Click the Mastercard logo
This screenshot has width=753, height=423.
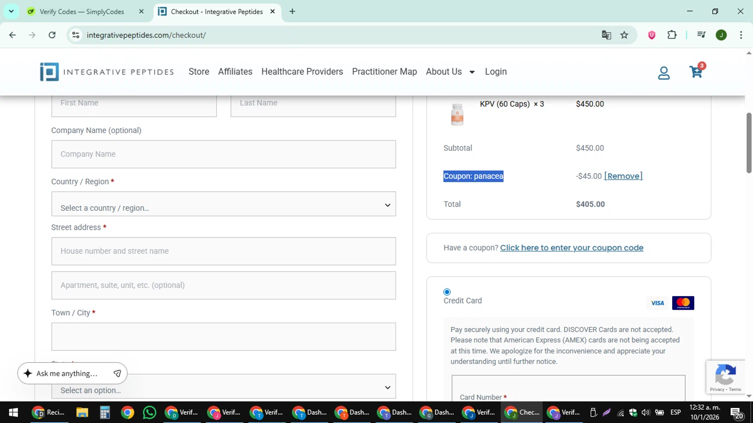[x=683, y=303]
